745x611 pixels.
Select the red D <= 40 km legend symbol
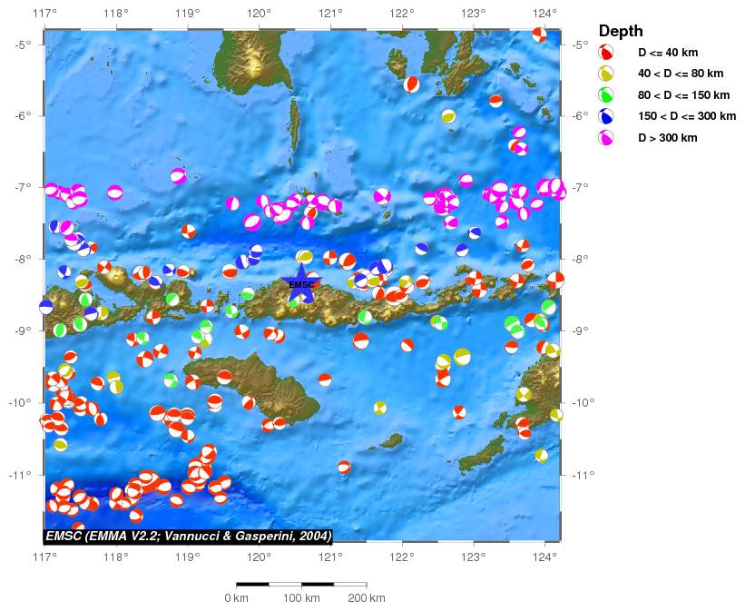coord(606,53)
